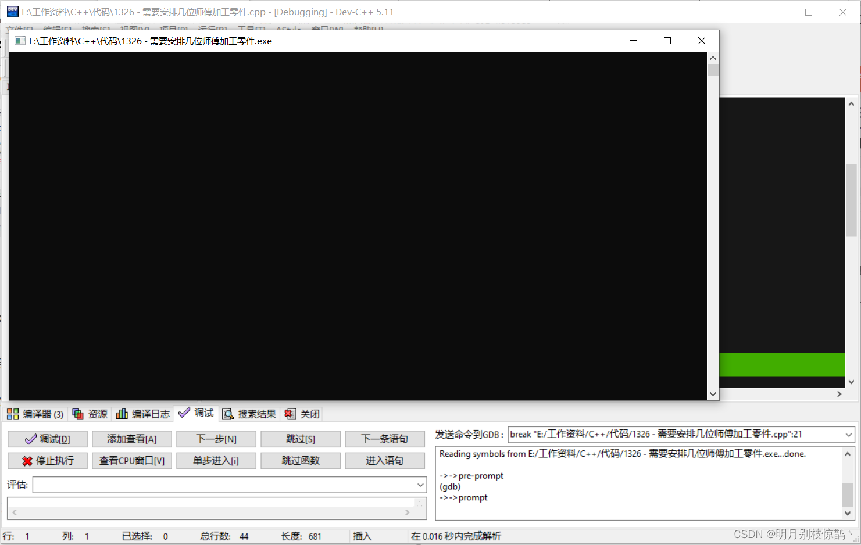Open the 编译器 (3) tab

(35, 414)
